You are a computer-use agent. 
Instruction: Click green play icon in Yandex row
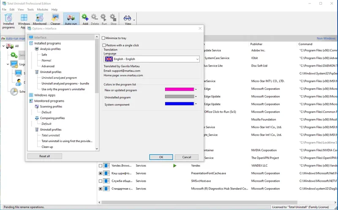[175, 166]
